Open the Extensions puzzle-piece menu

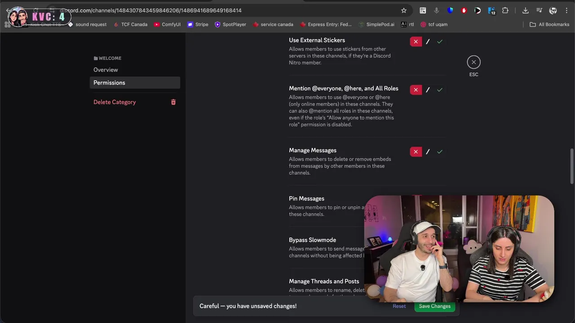point(505,10)
